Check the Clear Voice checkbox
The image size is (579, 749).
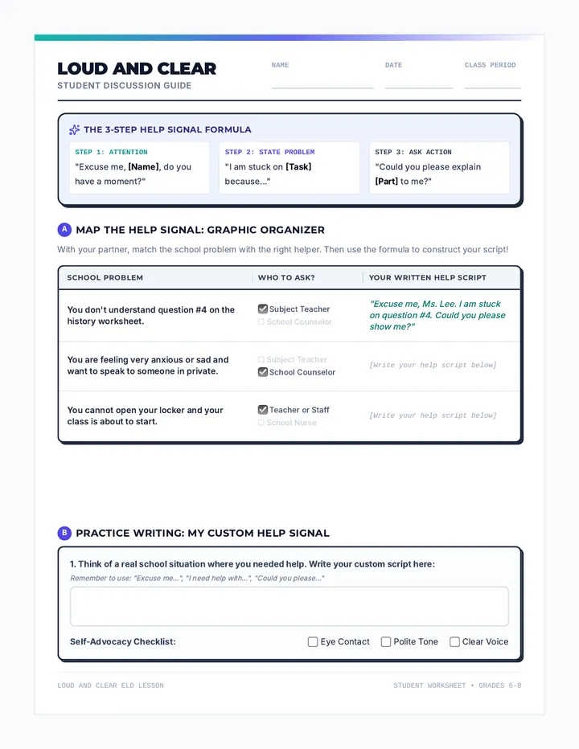(x=454, y=641)
